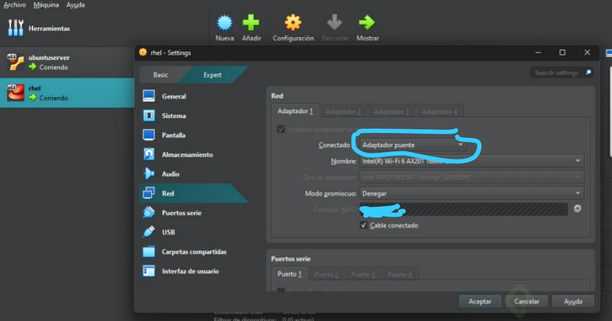Screen dimensions: 612x321
Task: Select the Adaptador 1 tab
Action: (295, 111)
